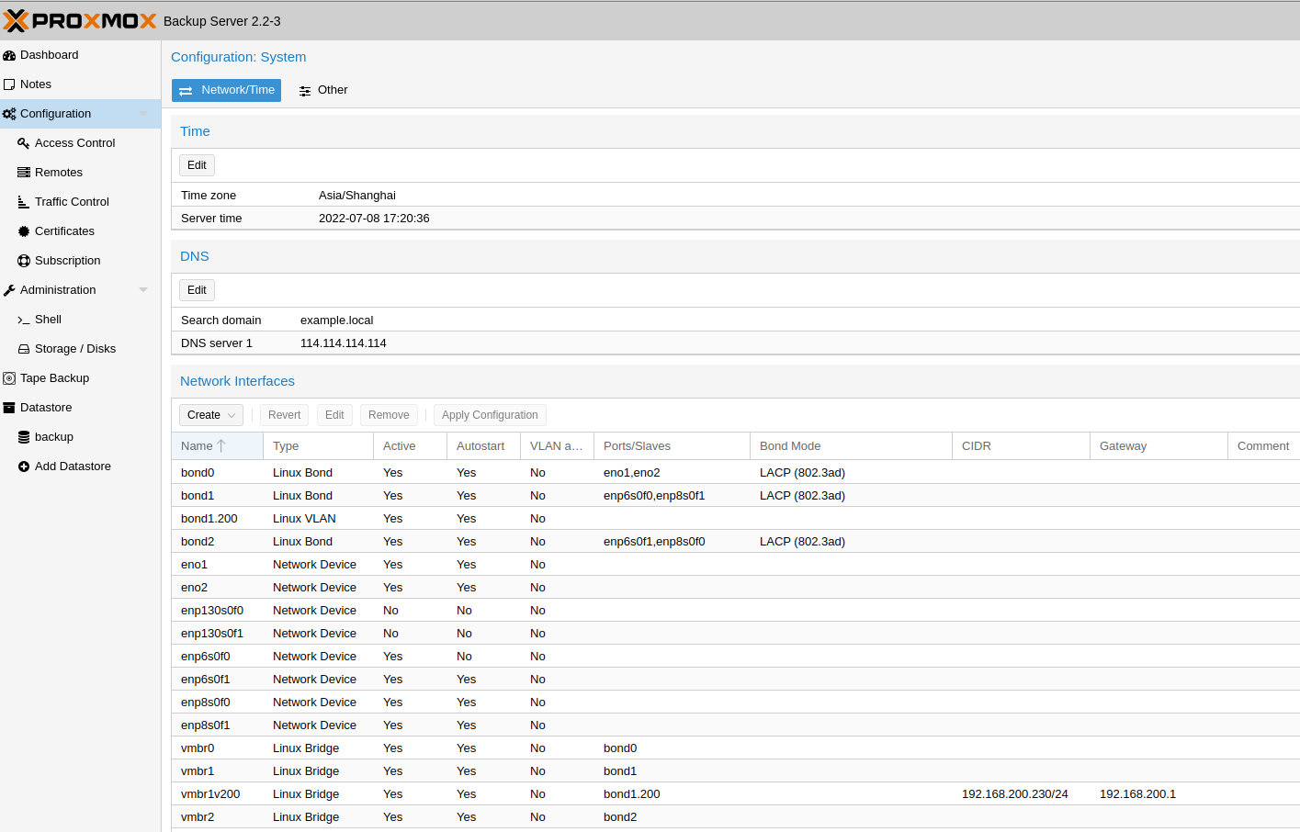The height and width of the screenshot is (832, 1300).
Task: Click Revert network changes button
Action: (284, 415)
